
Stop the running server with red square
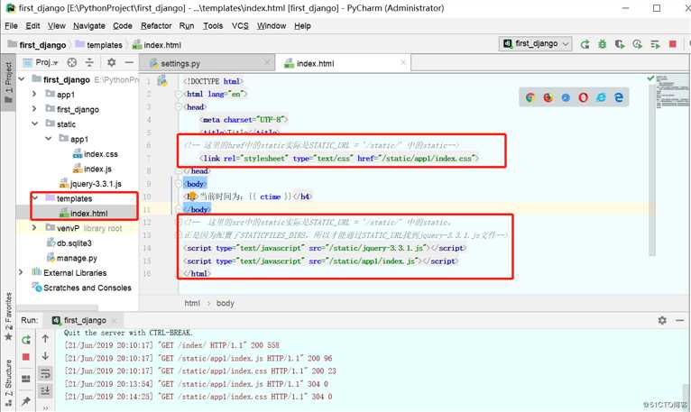(x=672, y=44)
